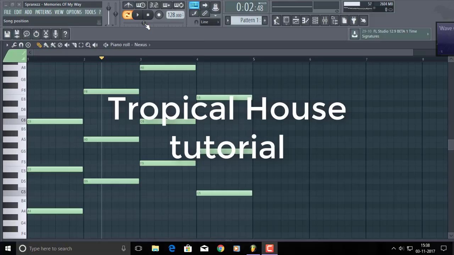
Task: Open the help question mark icon
Action: (x=65, y=34)
